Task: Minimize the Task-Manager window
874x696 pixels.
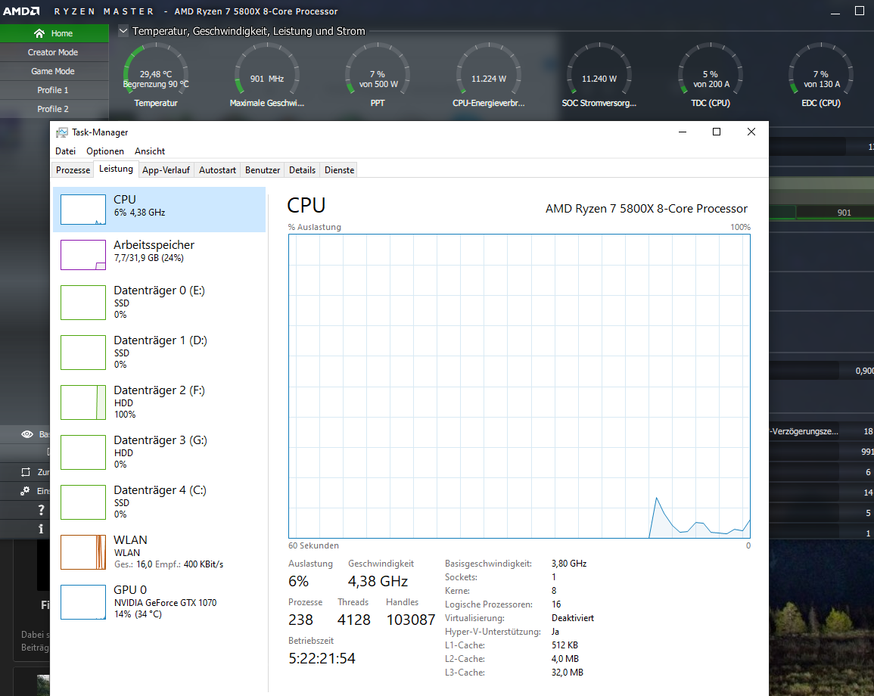Action: tap(683, 132)
